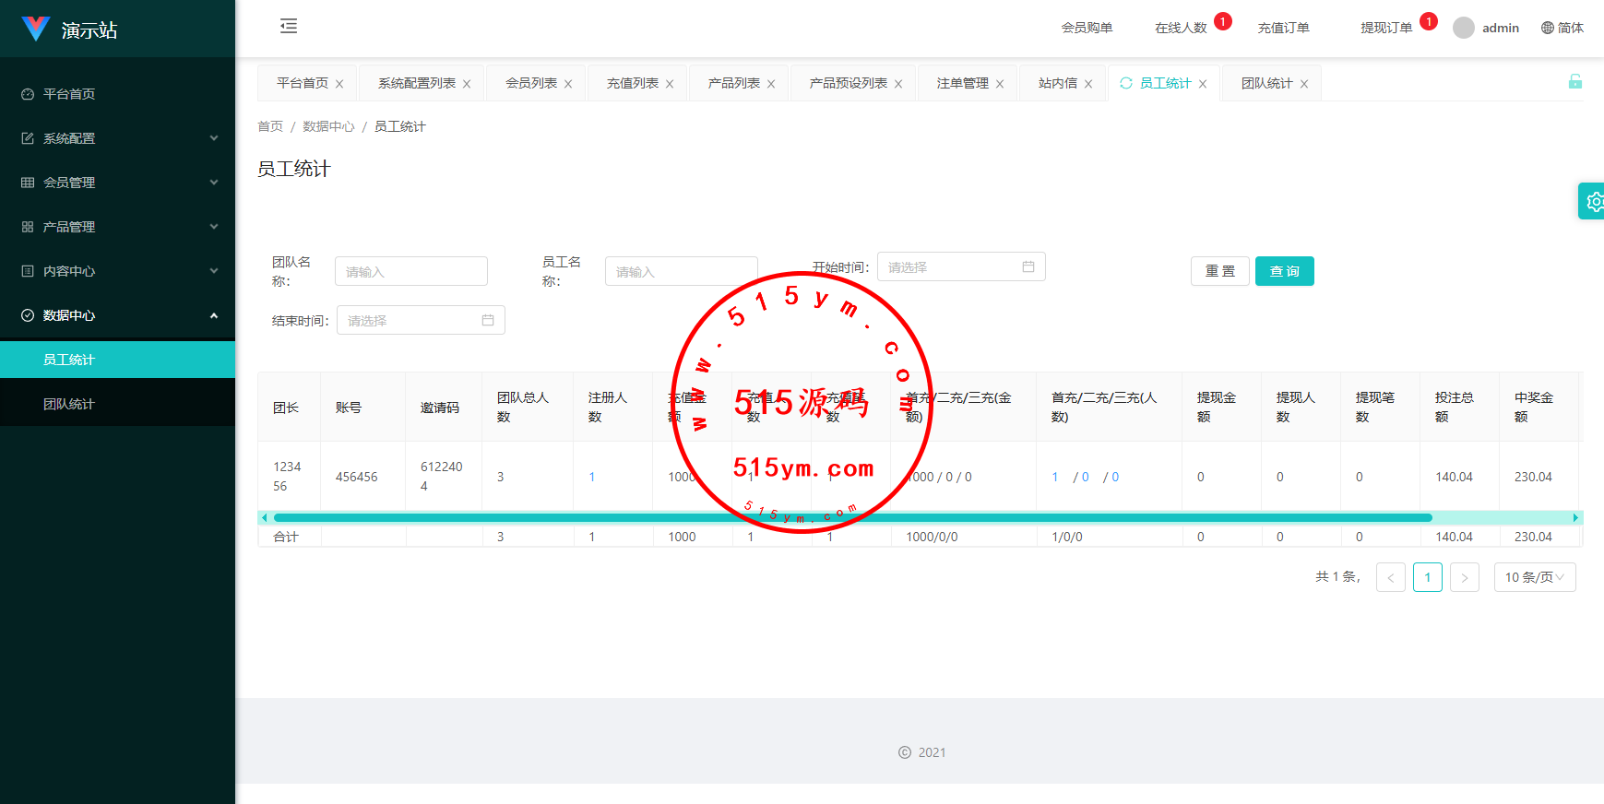Select 团队统计 in the sidebar
The height and width of the screenshot is (804, 1604).
tap(69, 404)
